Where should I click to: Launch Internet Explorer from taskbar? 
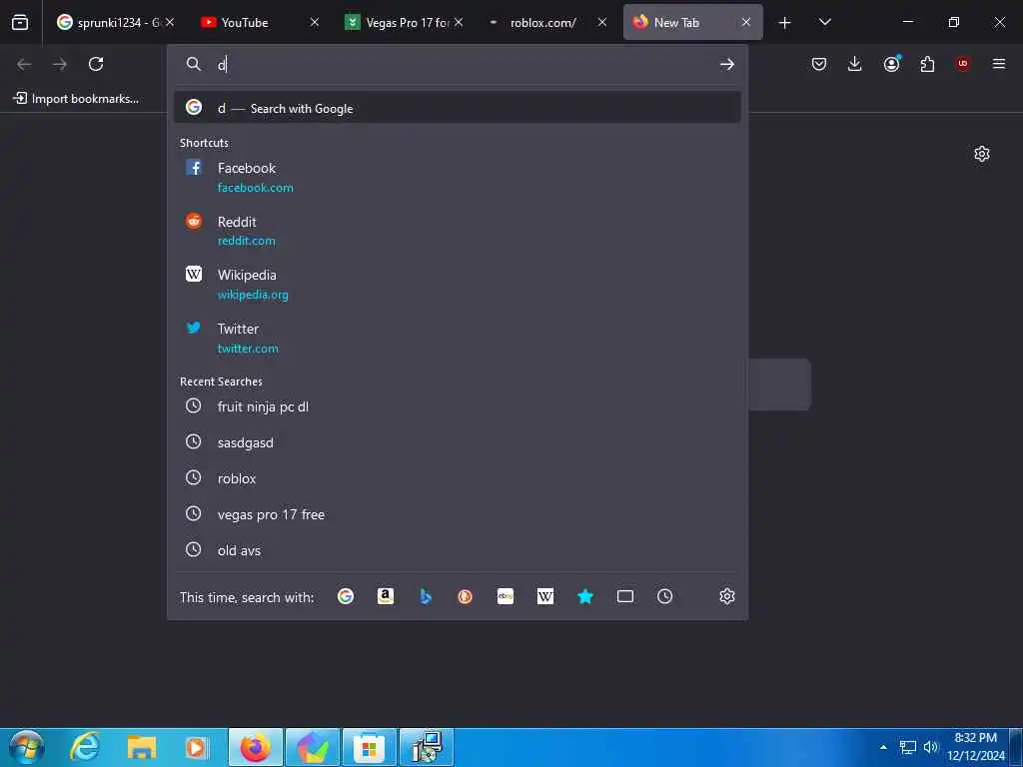85,747
